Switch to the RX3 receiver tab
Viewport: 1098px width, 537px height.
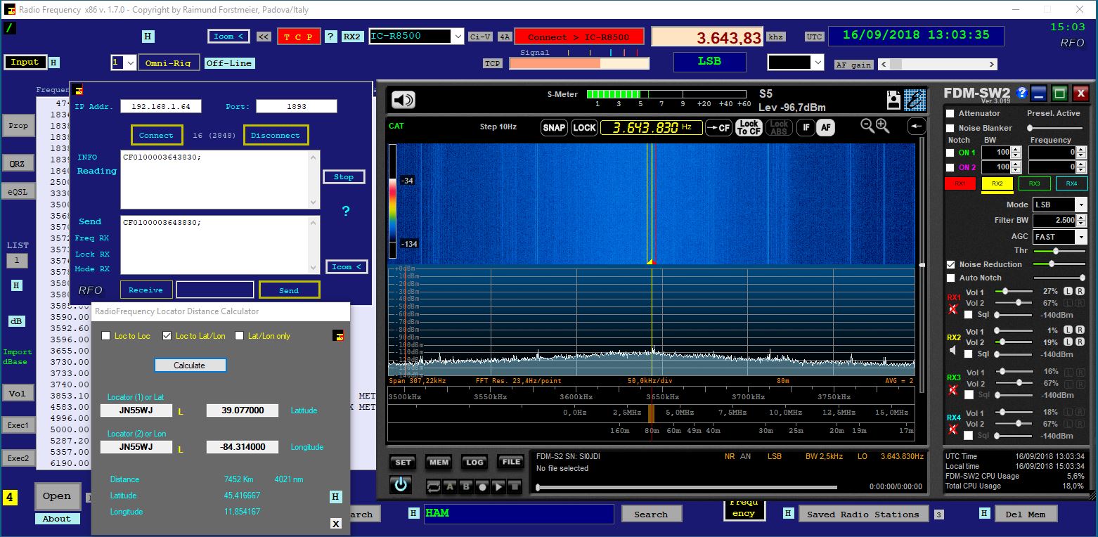pyautogui.click(x=1034, y=183)
